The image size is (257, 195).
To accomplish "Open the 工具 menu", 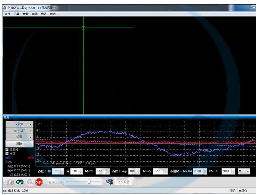I will pyautogui.click(x=16, y=14).
